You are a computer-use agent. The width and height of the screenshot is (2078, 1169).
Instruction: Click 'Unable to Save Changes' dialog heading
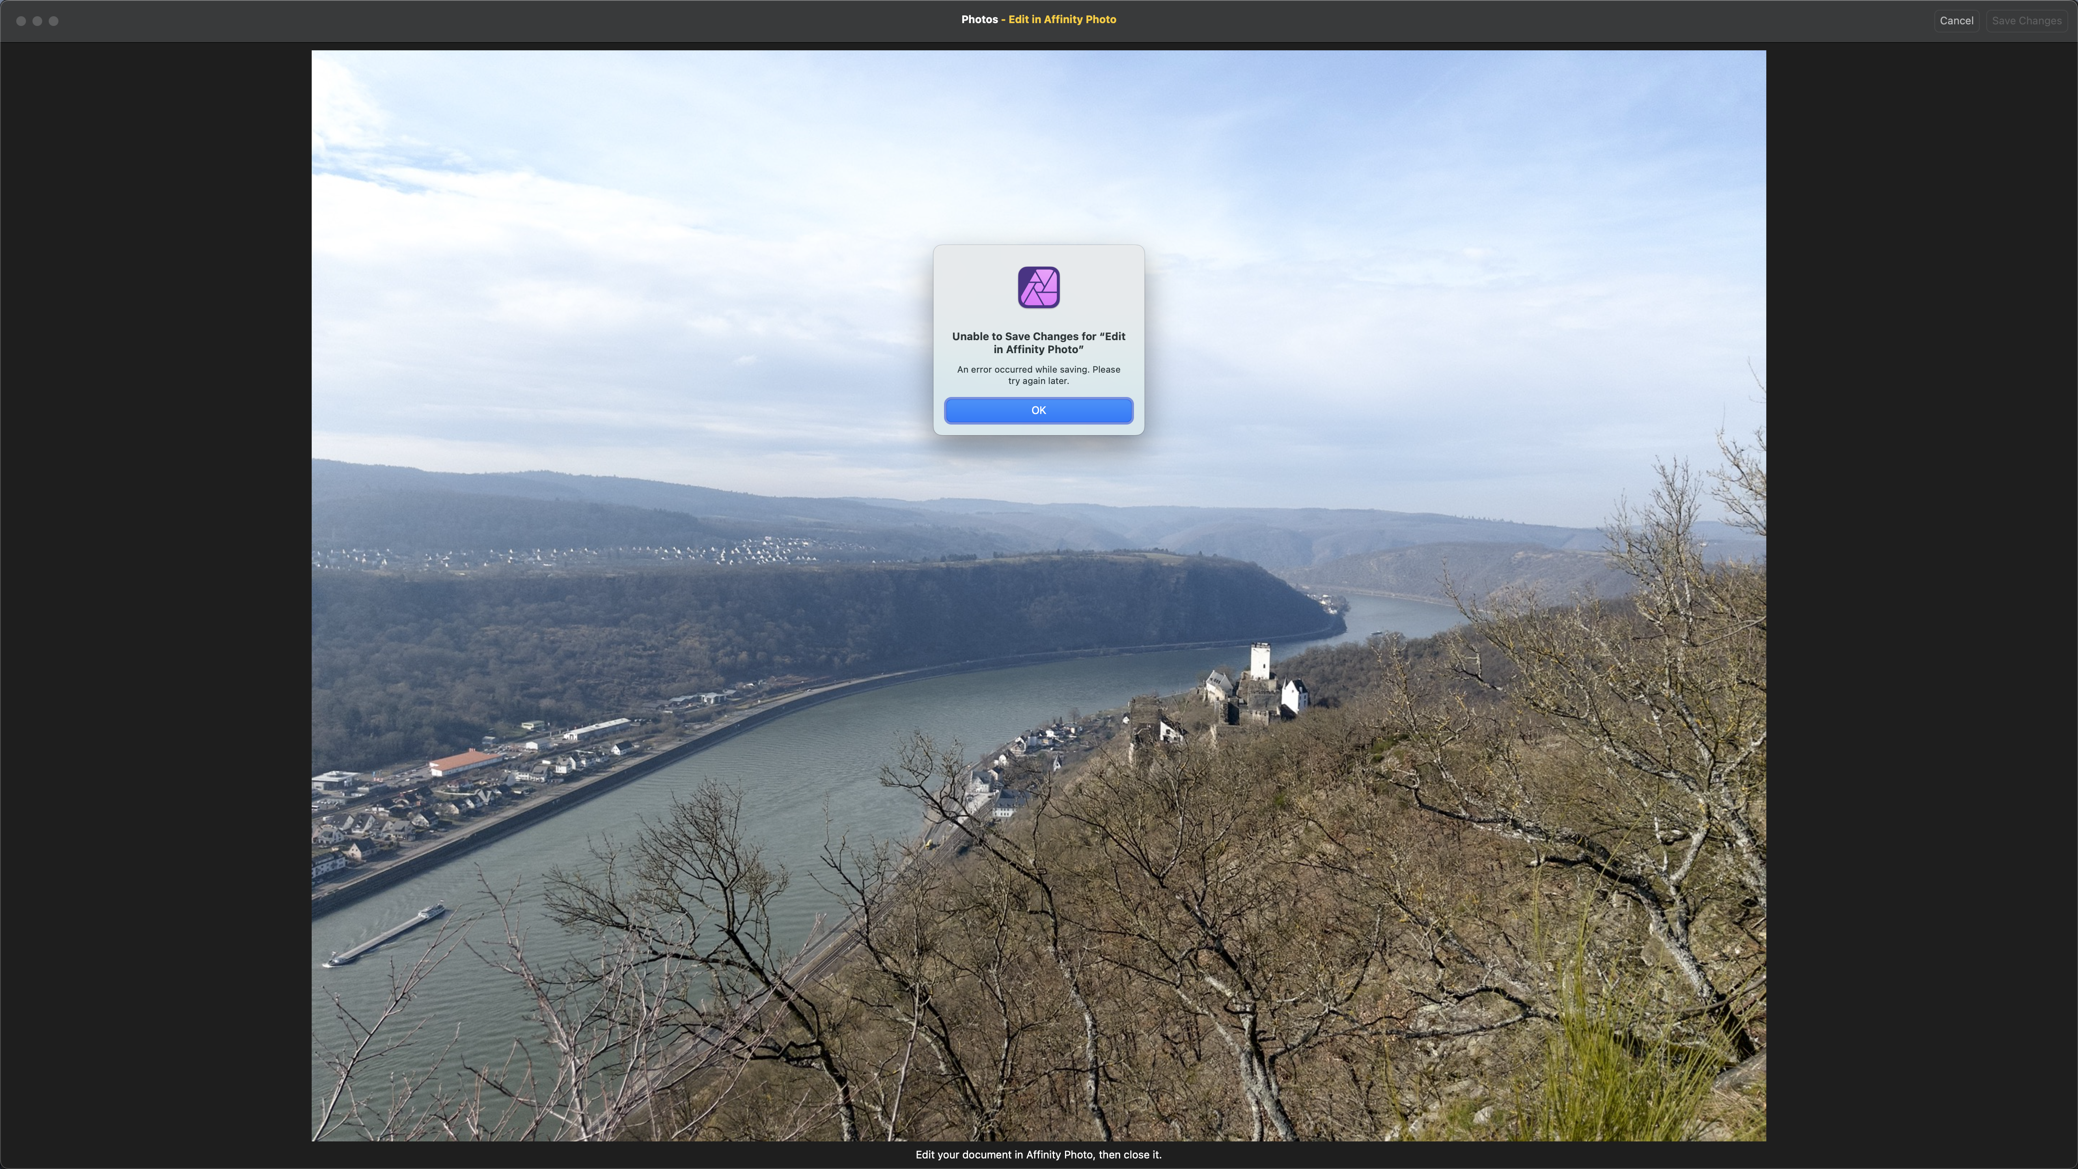point(1038,343)
